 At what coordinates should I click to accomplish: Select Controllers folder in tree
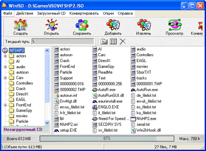pyautogui.click(x=24, y=83)
